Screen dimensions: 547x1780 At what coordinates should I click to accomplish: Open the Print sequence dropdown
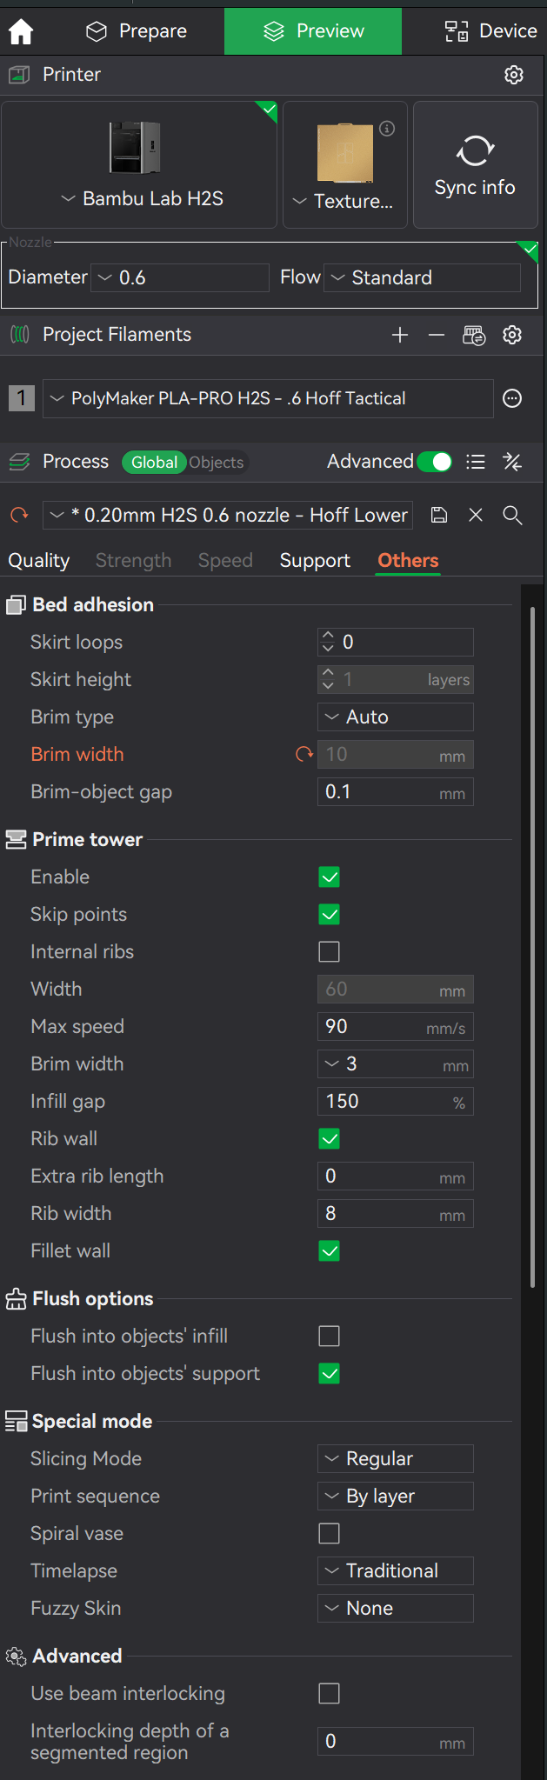[x=396, y=1497]
